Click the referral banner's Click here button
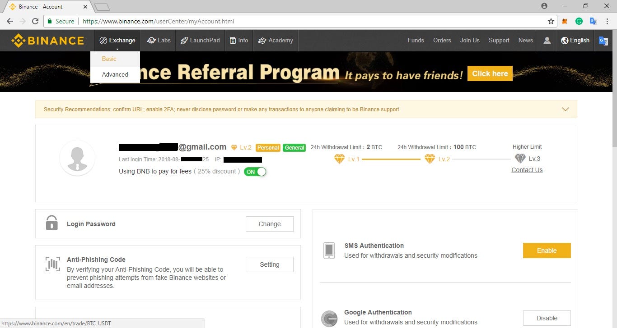Screen dimensions: 617x328 (x=490, y=73)
